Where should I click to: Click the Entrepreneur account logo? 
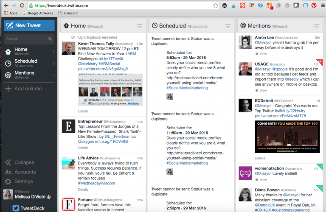(68, 126)
